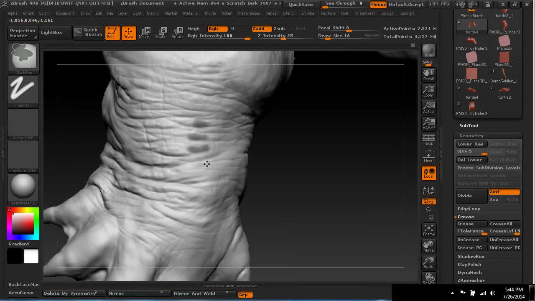Toggle the Floor grid

tap(428, 157)
